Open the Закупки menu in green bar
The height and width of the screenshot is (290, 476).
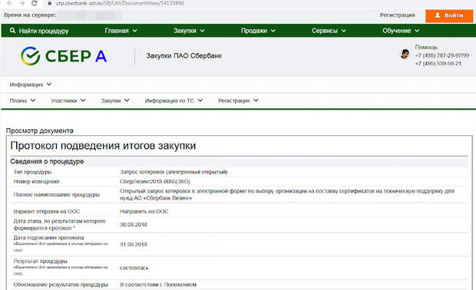[x=184, y=31]
